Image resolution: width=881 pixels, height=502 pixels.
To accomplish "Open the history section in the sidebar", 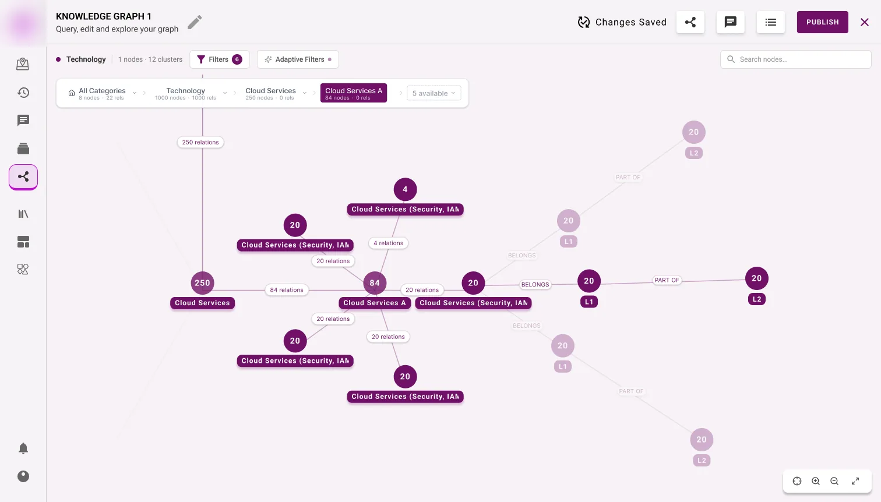I will pos(23,93).
